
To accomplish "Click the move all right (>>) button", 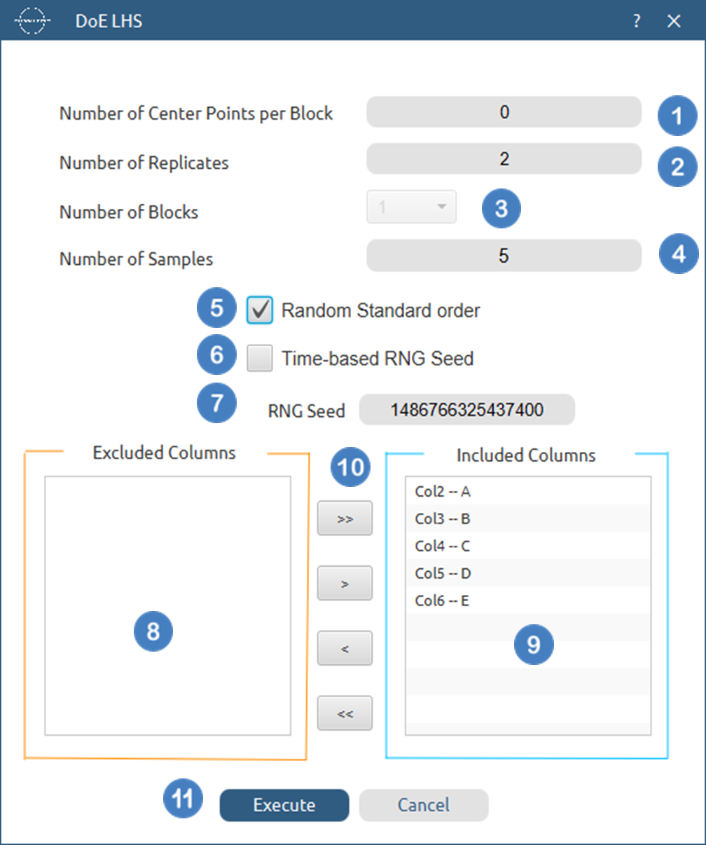I will pos(345,518).
